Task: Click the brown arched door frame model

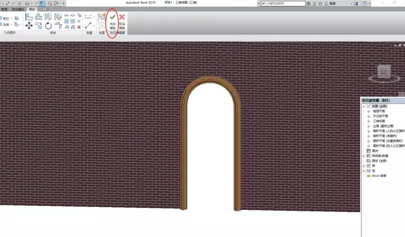Action: (x=210, y=80)
